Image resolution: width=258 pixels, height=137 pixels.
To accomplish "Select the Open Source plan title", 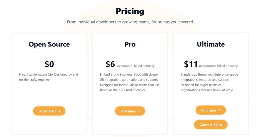I will tap(49, 44).
